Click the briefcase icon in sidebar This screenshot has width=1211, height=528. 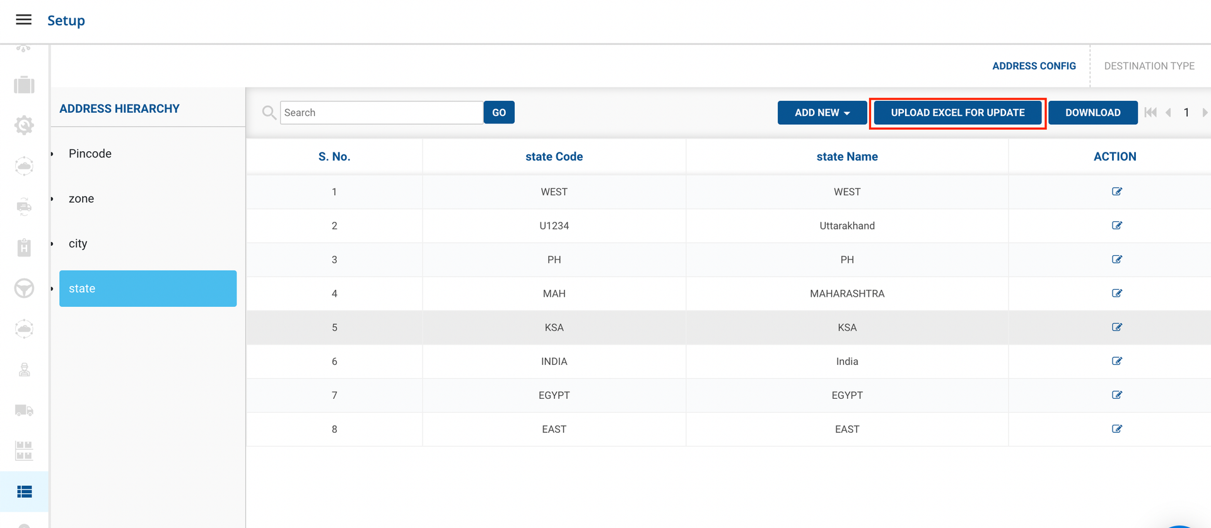click(x=24, y=85)
